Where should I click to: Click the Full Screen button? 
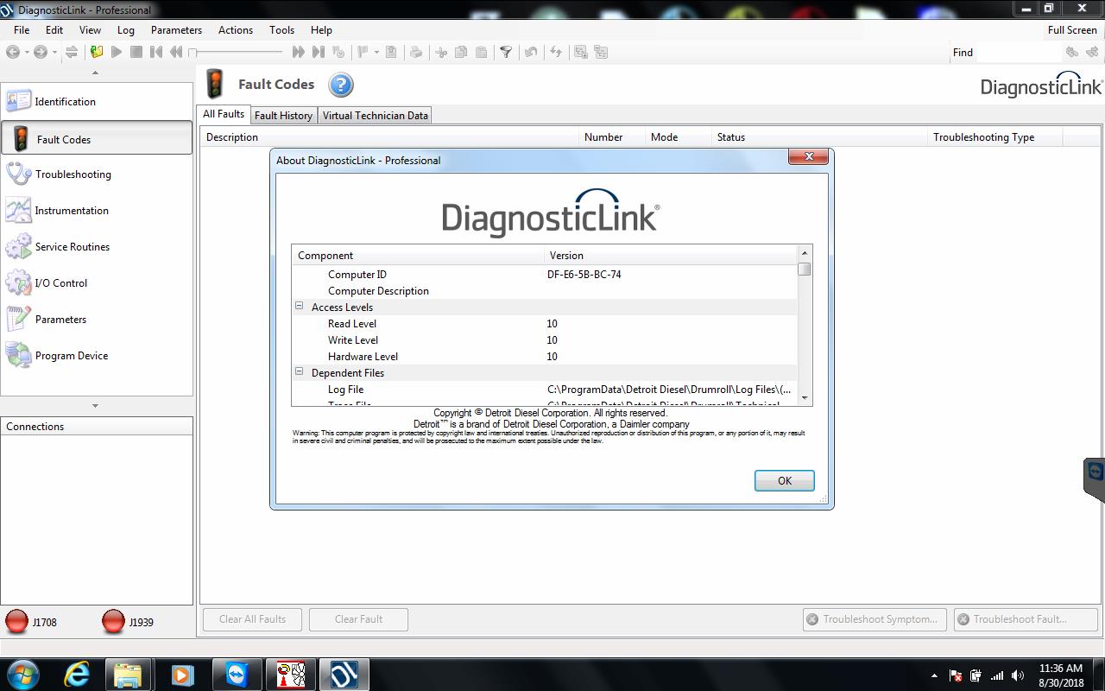(x=1072, y=29)
